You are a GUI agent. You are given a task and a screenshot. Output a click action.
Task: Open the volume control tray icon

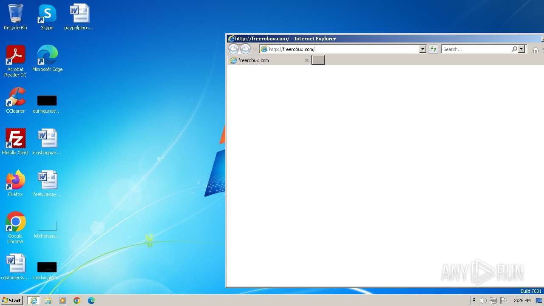point(483,300)
